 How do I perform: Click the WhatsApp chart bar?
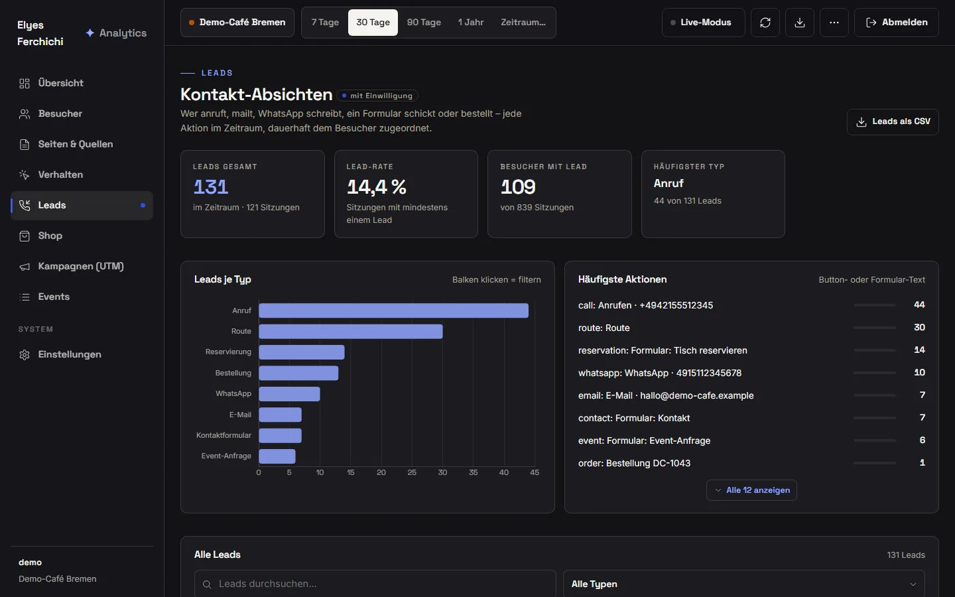289,394
